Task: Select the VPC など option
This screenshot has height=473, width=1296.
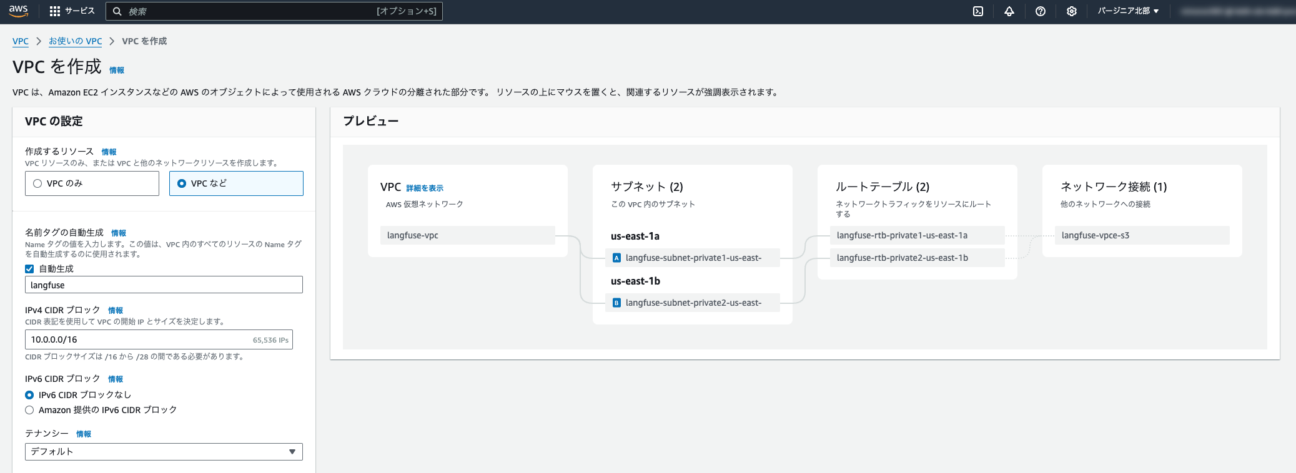Action: click(236, 183)
